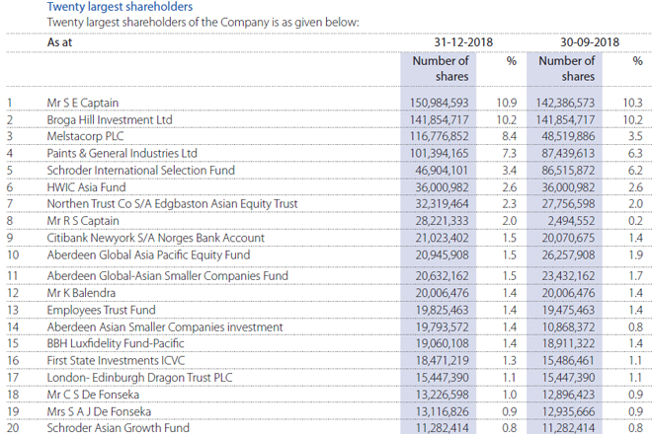The width and height of the screenshot is (652, 434).
Task: Select the 48,519,886 shares value for Melstacorp
Action: pos(567,136)
